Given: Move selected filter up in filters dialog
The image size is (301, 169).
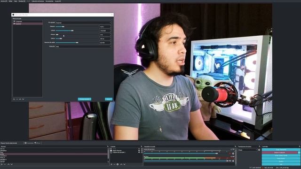Looking at the screenshot, I should pos(20,99).
